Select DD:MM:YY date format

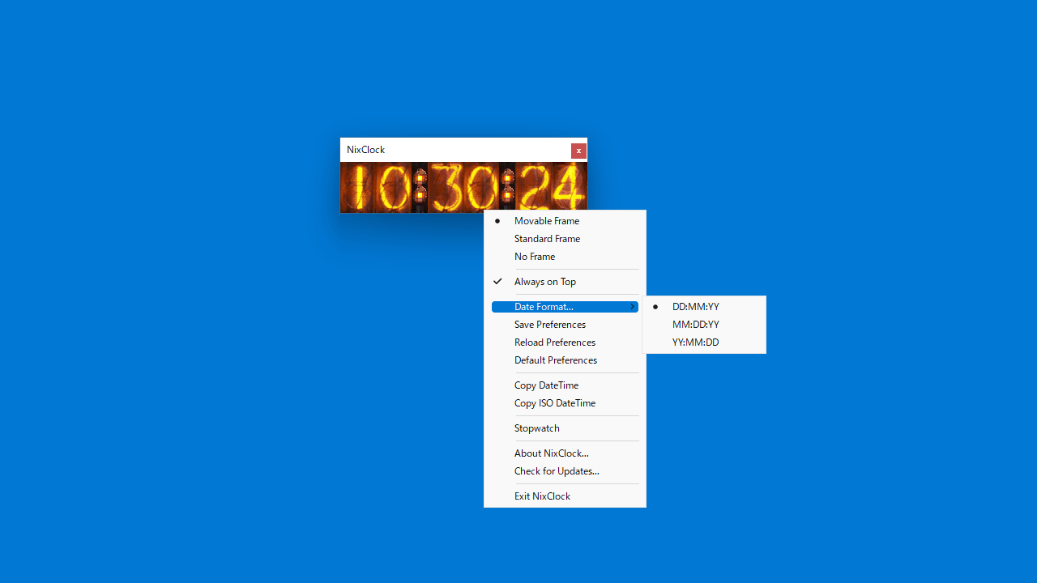coord(704,307)
